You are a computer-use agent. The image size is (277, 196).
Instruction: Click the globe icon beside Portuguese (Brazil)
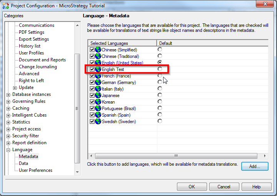[x=98, y=108]
